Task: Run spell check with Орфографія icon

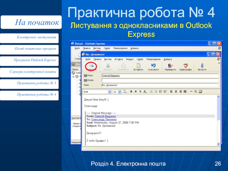Action: click(x=186, y=67)
